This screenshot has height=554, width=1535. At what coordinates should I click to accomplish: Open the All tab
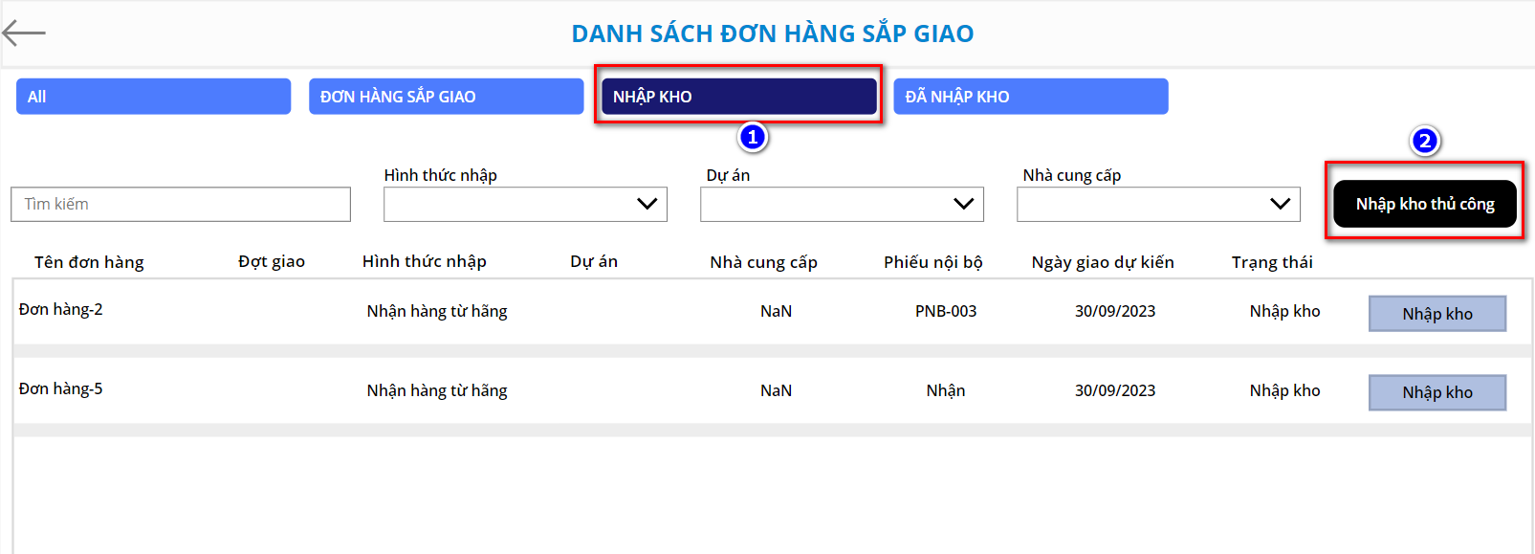pos(153,97)
